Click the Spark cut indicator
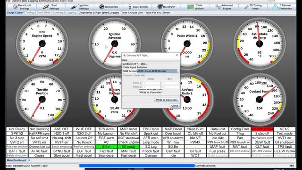The height and width of the screenshot is (170, 302). click(x=151, y=133)
